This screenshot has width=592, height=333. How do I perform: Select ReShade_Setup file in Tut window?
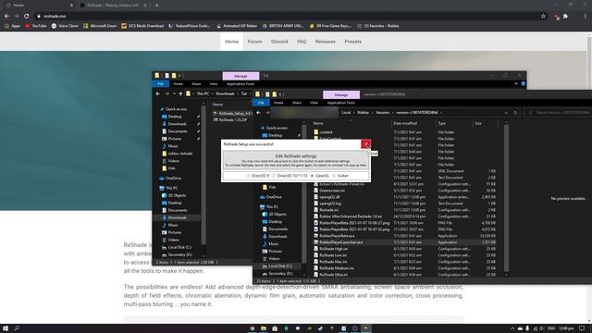[x=232, y=113]
